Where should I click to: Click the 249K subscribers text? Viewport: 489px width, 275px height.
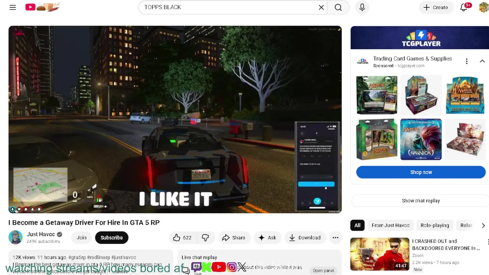coord(43,241)
